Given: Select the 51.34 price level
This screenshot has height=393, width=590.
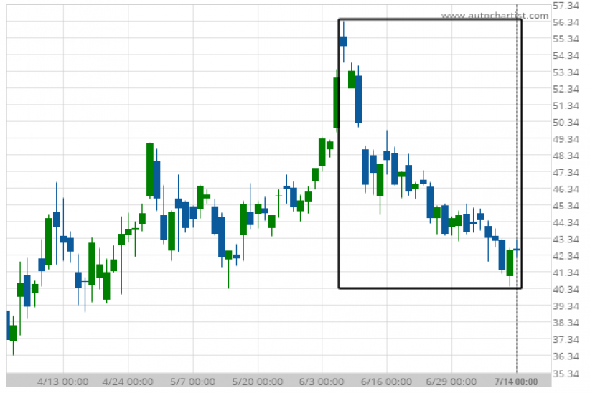Looking at the screenshot, I should pyautogui.click(x=566, y=105).
